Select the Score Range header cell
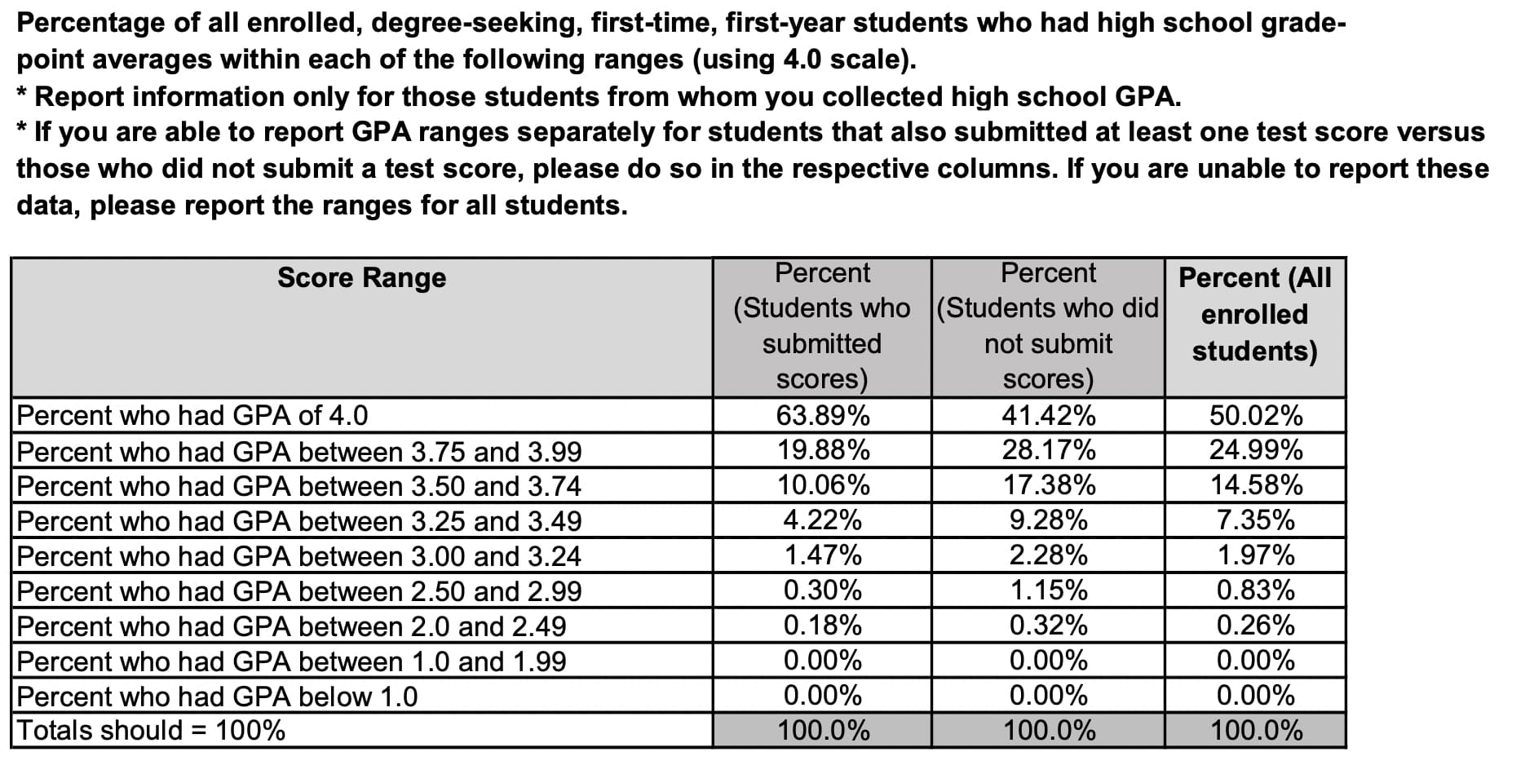 (362, 328)
